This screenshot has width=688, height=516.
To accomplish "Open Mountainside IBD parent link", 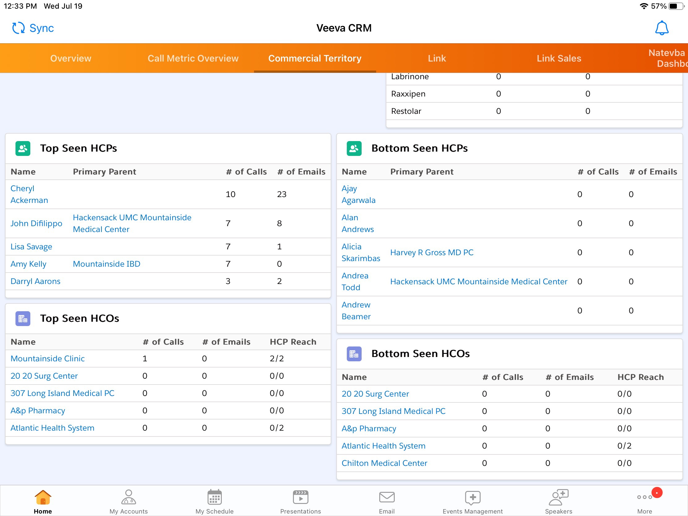I will [106, 264].
